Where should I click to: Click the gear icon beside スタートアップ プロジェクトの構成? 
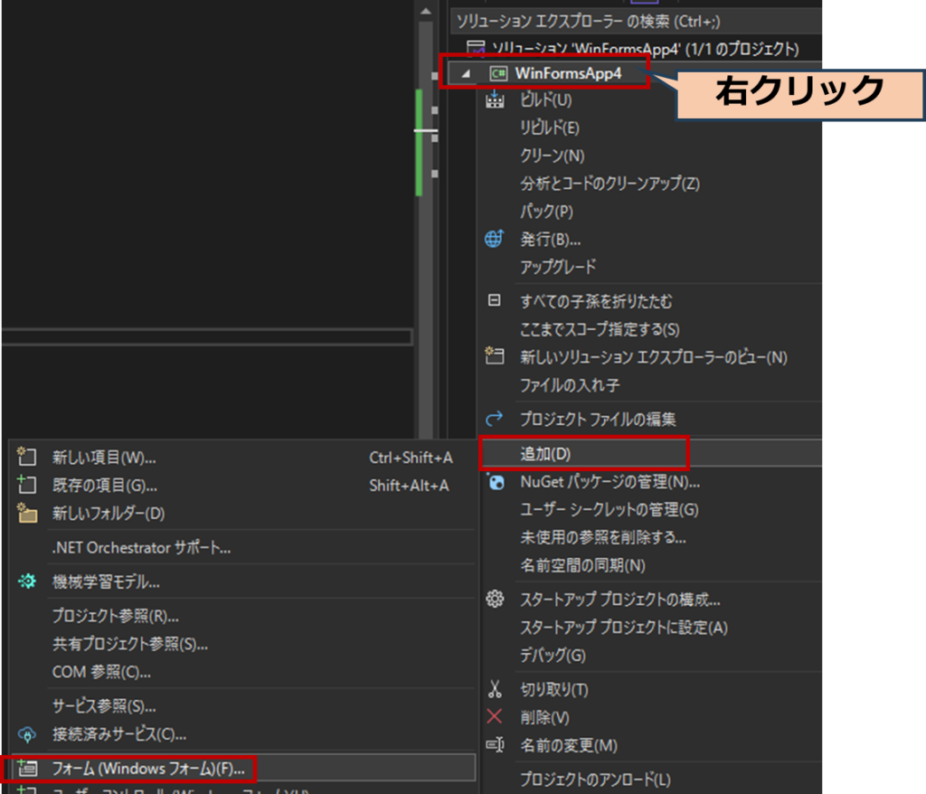tap(495, 599)
